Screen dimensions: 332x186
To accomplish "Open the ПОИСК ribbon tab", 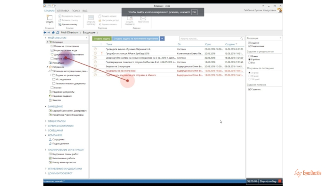I will pos(76,10).
